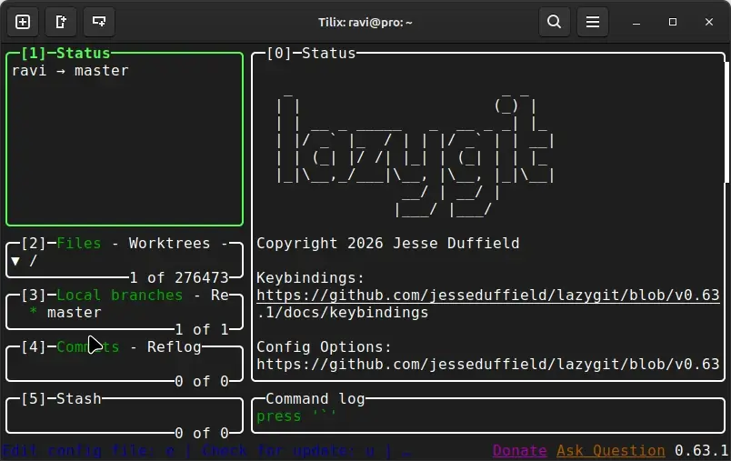The image size is (731, 461).
Task: Select the master branch row
Action: tap(125, 312)
